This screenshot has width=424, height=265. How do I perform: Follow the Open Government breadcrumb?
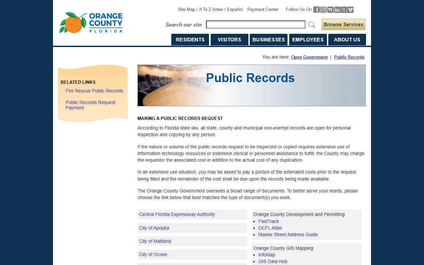pos(309,57)
